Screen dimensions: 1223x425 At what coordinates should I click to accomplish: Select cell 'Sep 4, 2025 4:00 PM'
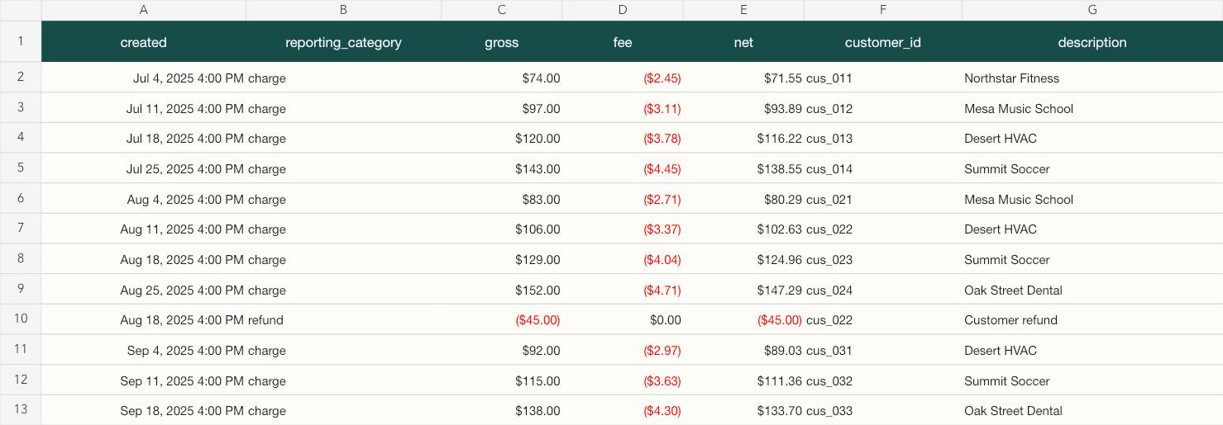(x=144, y=350)
